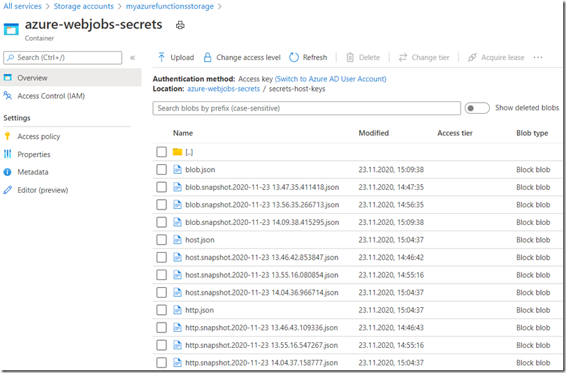Viewport: 566px width, 373px height.
Task: Select checkbox for blob.snapshot 13.56.35.266713.json
Action: click(x=161, y=205)
